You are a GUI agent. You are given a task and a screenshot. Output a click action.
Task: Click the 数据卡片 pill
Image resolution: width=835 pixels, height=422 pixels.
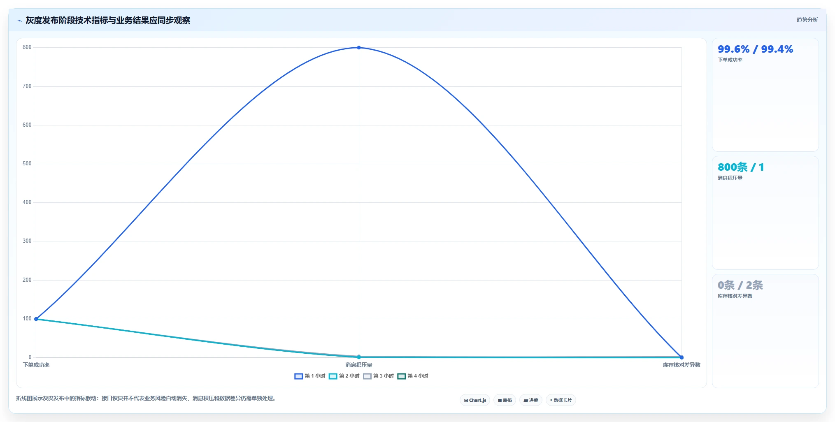(x=561, y=400)
